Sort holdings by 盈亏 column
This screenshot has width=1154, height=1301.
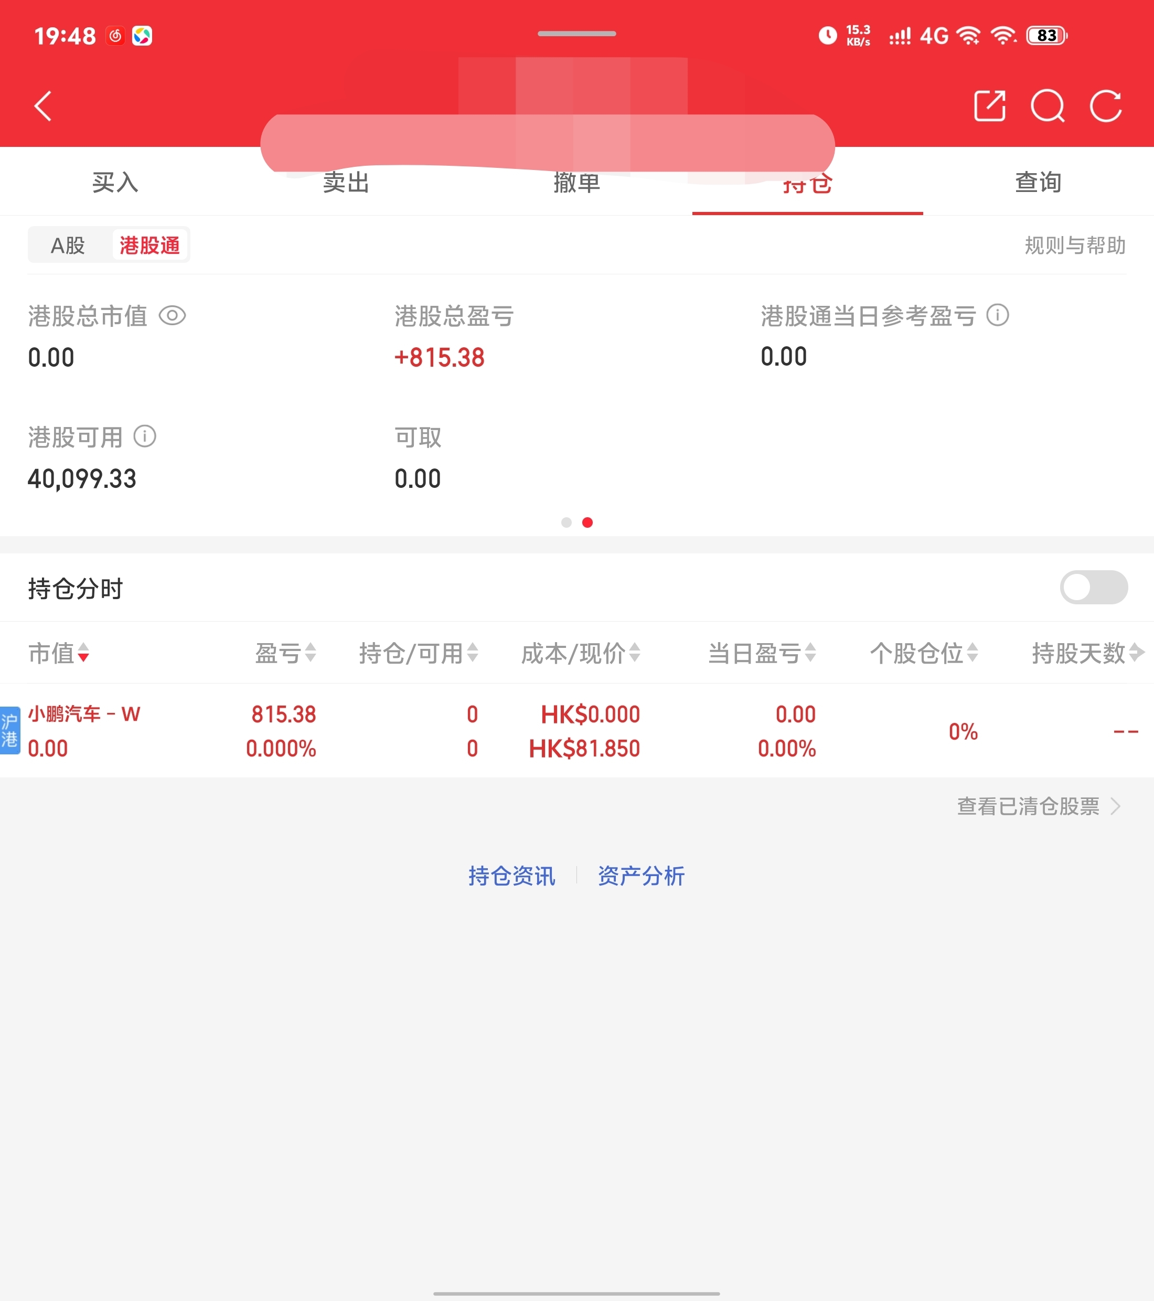coord(285,653)
